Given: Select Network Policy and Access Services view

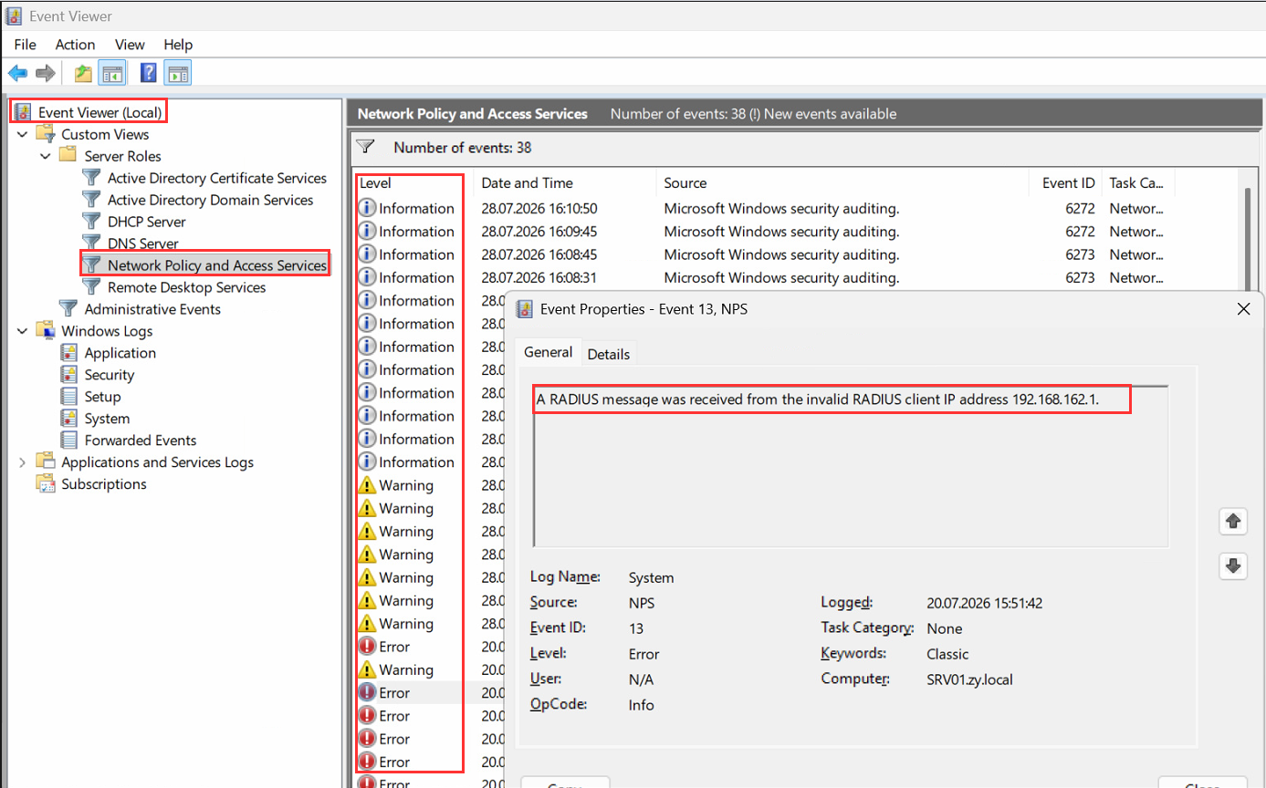Looking at the screenshot, I should [x=216, y=265].
